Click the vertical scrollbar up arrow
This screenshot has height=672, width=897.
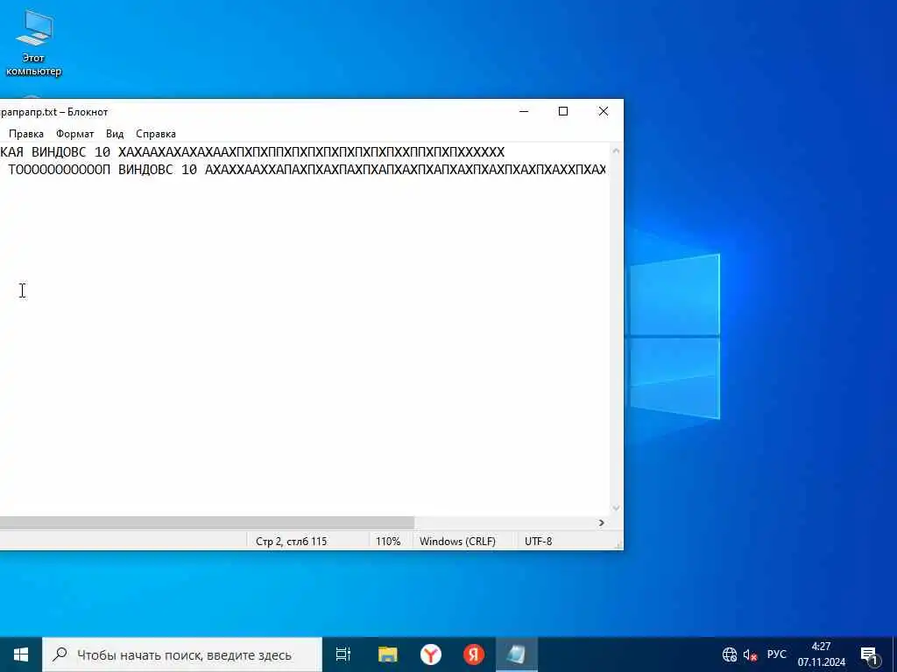[616, 150]
